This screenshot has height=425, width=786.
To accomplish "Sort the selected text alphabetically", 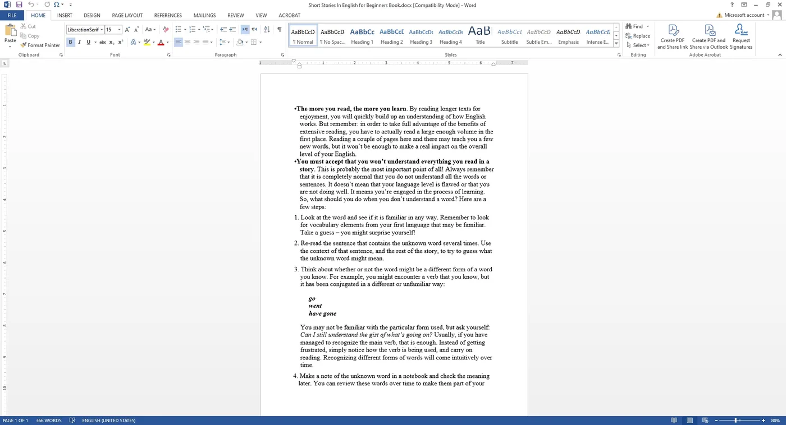I will point(267,30).
